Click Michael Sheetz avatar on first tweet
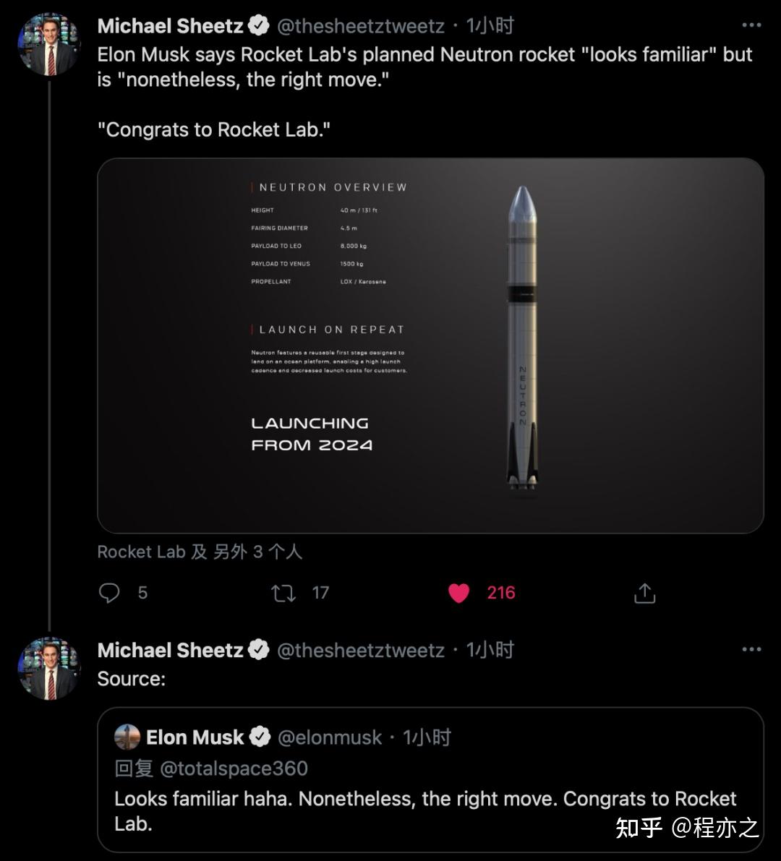The image size is (781, 861). click(49, 44)
